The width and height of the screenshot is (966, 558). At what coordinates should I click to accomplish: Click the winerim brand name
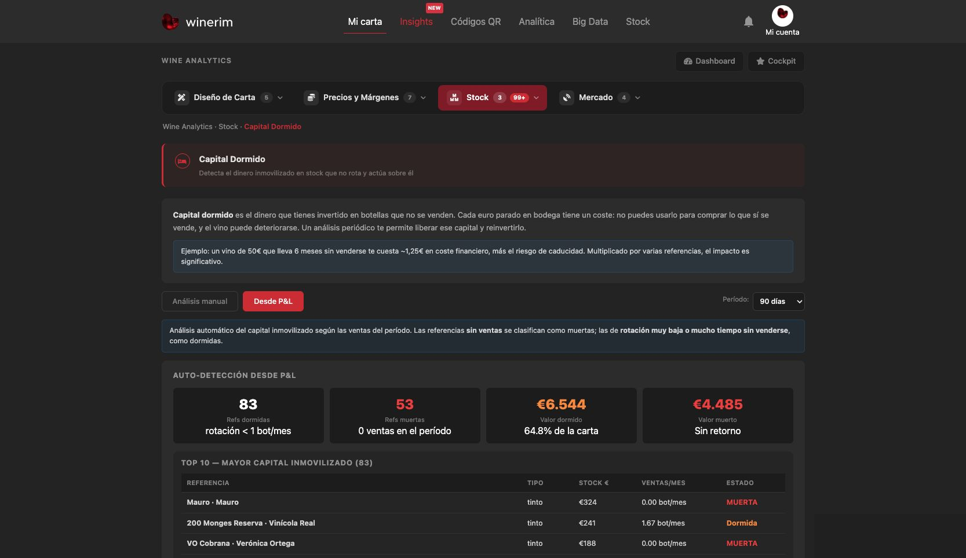(x=209, y=23)
